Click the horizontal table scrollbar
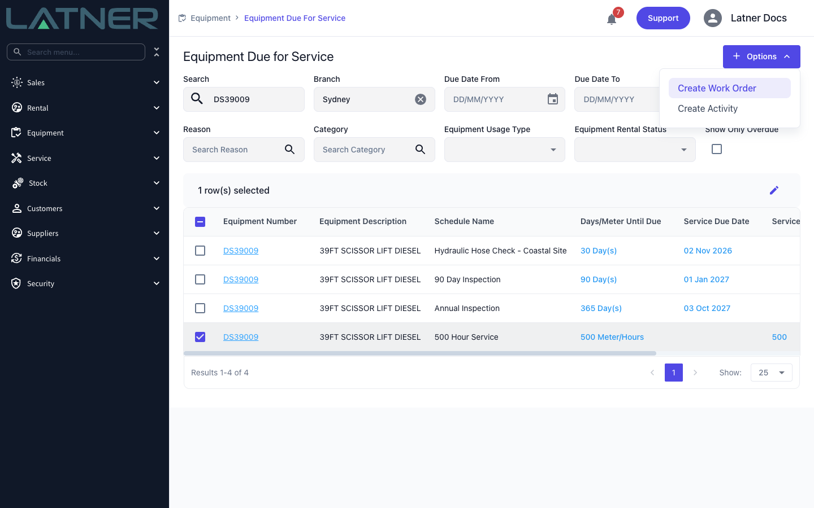The width and height of the screenshot is (814, 508). (x=420, y=353)
